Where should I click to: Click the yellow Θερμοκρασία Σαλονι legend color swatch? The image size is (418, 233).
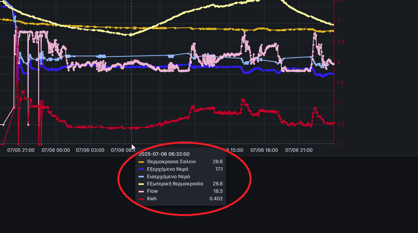tap(141, 162)
